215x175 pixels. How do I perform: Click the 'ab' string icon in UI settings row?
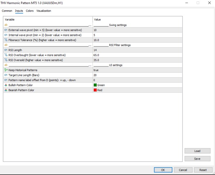click(x=6, y=65)
